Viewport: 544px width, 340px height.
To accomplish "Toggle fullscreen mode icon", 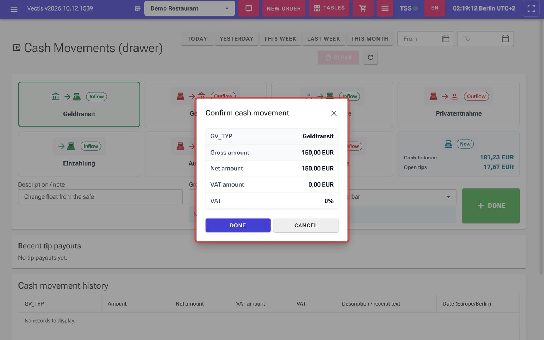I will [531, 8].
